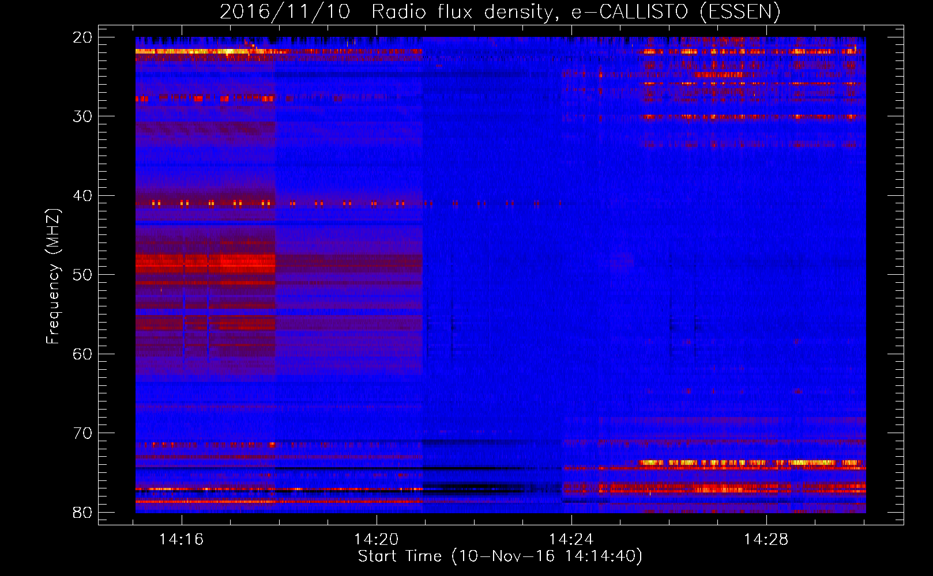
Task: Click the 80 frequency tick label
Action: click(82, 512)
